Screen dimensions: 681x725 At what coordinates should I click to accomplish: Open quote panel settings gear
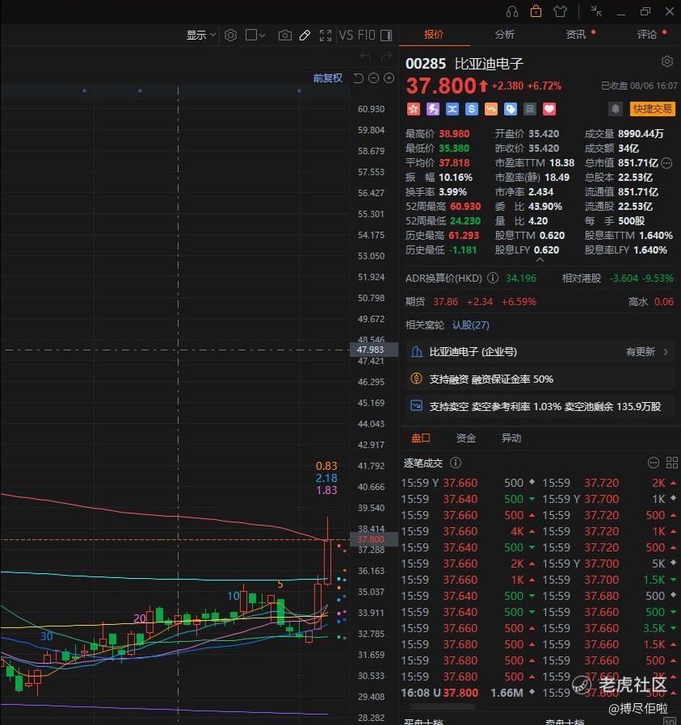point(667,61)
